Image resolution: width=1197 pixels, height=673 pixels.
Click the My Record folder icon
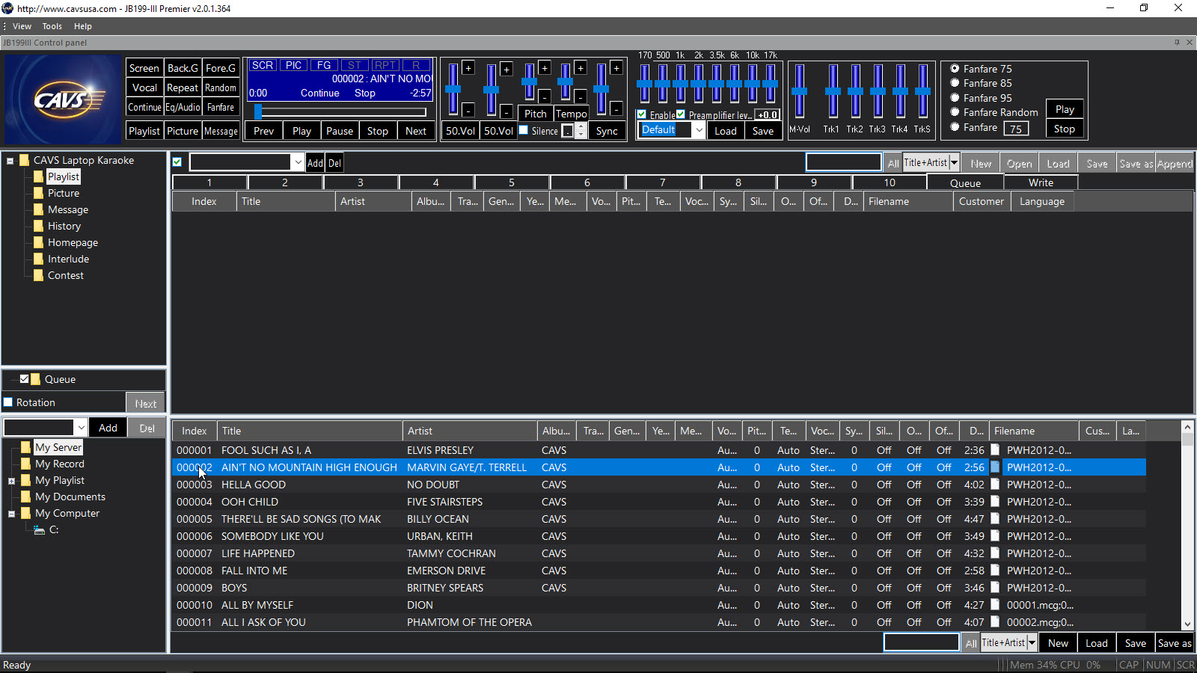tap(26, 464)
